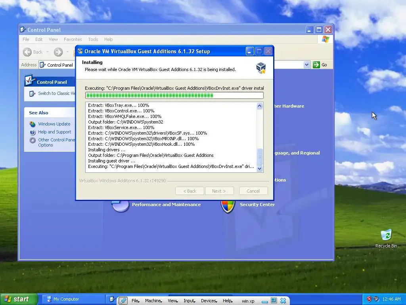Click the log scrollbar down arrow
Viewport: 406px width, 305px height.
(259, 168)
